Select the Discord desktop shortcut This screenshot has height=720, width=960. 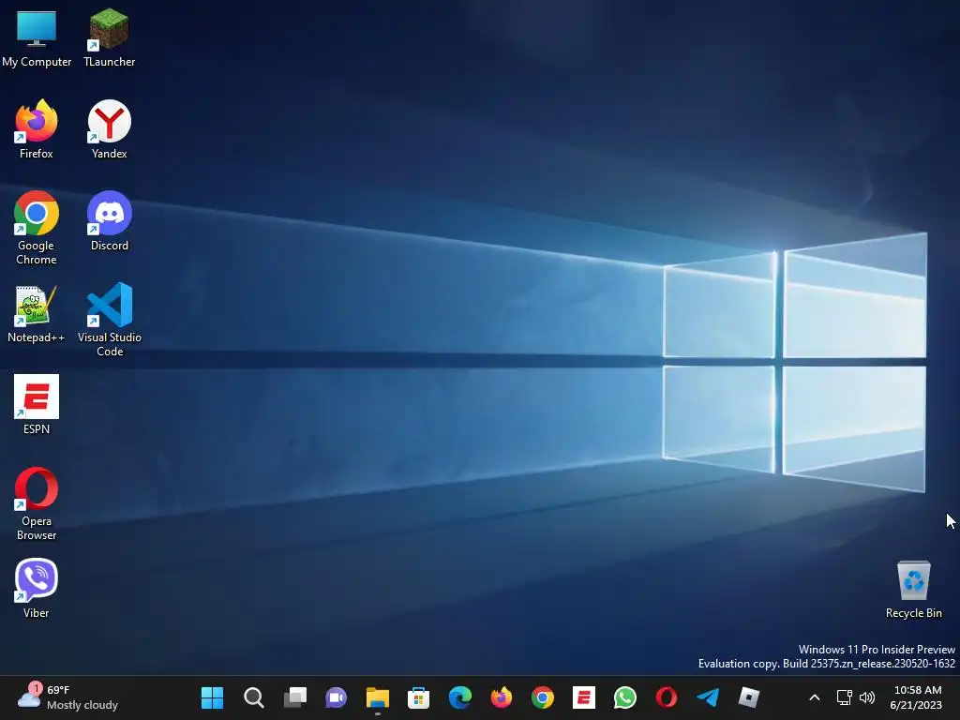pos(109,221)
